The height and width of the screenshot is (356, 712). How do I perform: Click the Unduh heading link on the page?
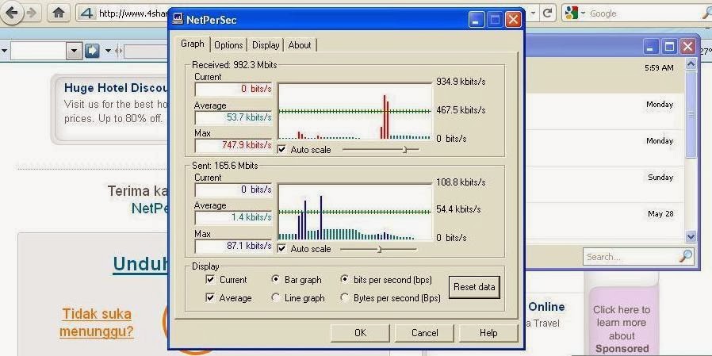coord(140,264)
